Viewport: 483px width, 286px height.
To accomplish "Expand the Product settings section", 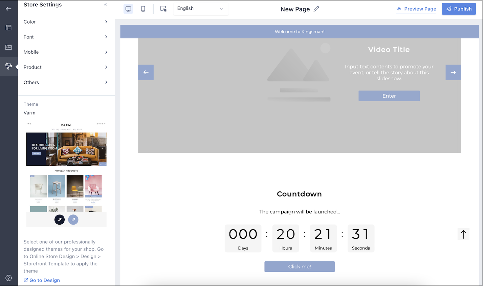I will click(x=66, y=67).
